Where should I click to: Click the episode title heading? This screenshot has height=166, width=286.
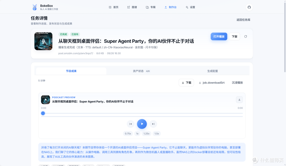126,41
